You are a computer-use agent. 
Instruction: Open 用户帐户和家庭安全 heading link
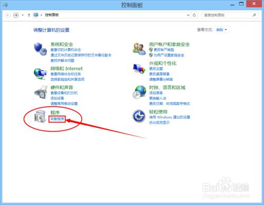[x=169, y=44]
